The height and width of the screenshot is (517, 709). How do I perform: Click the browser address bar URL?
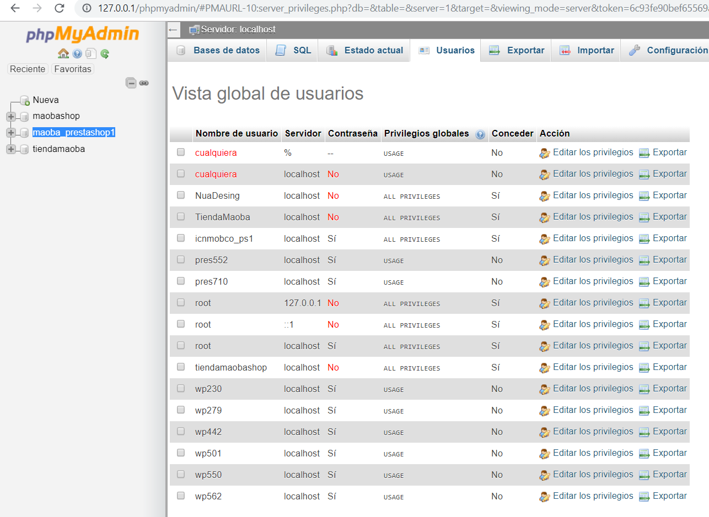click(402, 8)
